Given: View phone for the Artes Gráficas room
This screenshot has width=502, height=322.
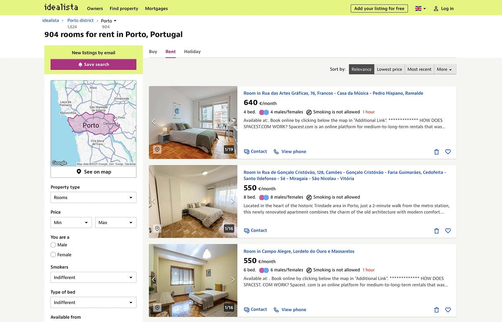Looking at the screenshot, I should [290, 151].
